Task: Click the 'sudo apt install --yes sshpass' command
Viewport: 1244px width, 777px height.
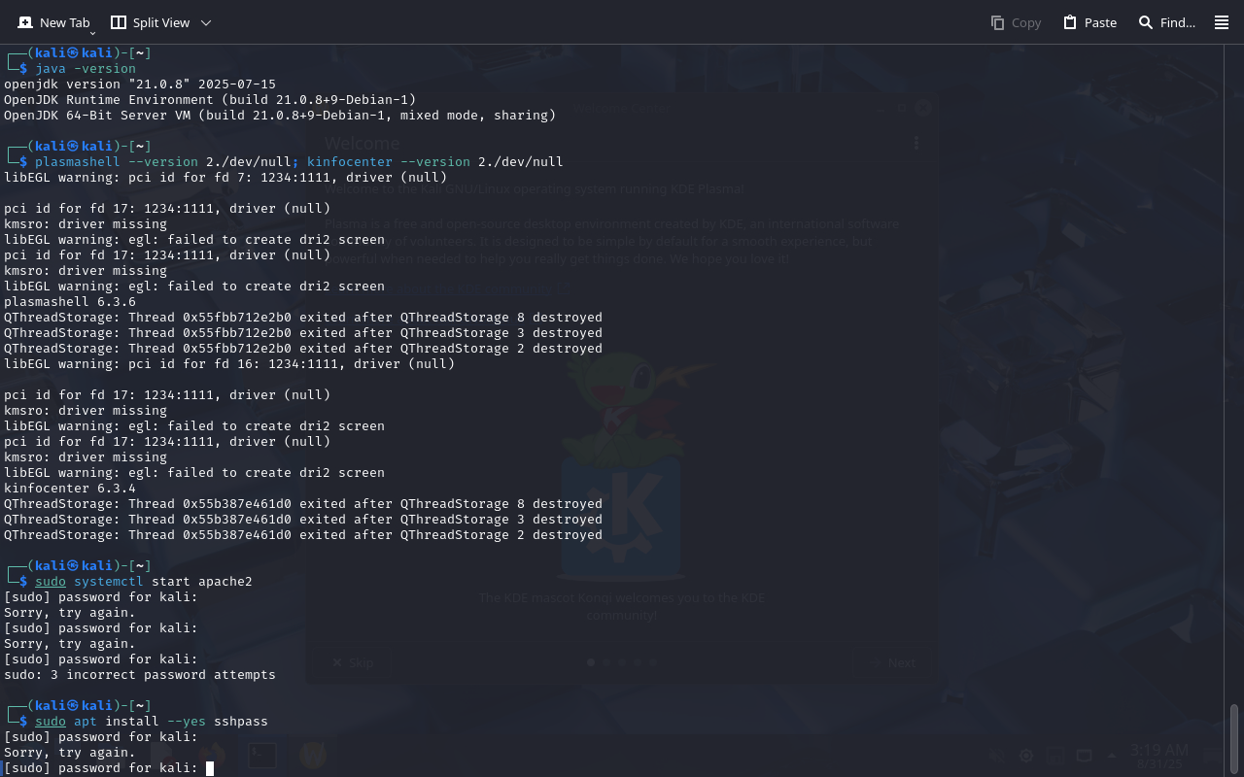Action: point(152,722)
